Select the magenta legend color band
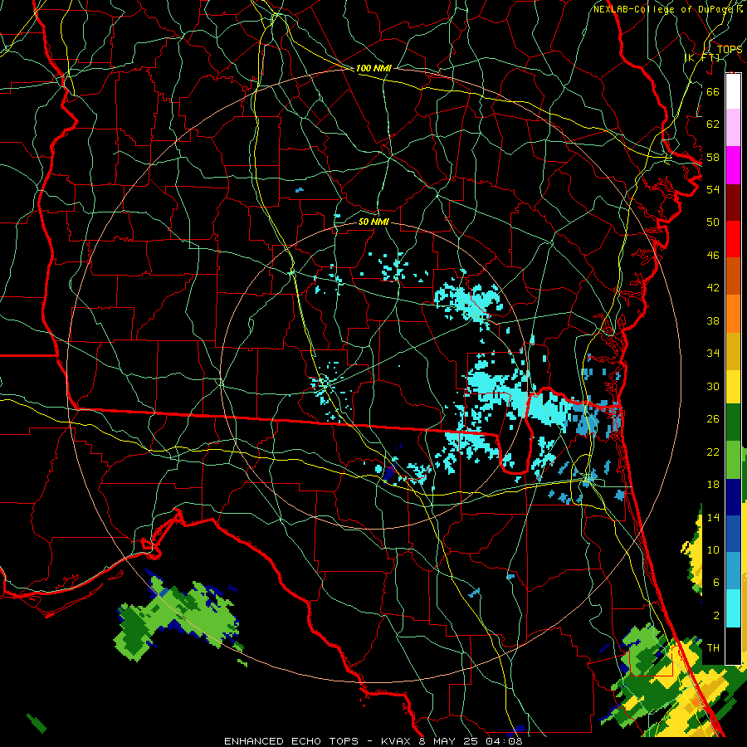747x747 pixels. click(733, 165)
